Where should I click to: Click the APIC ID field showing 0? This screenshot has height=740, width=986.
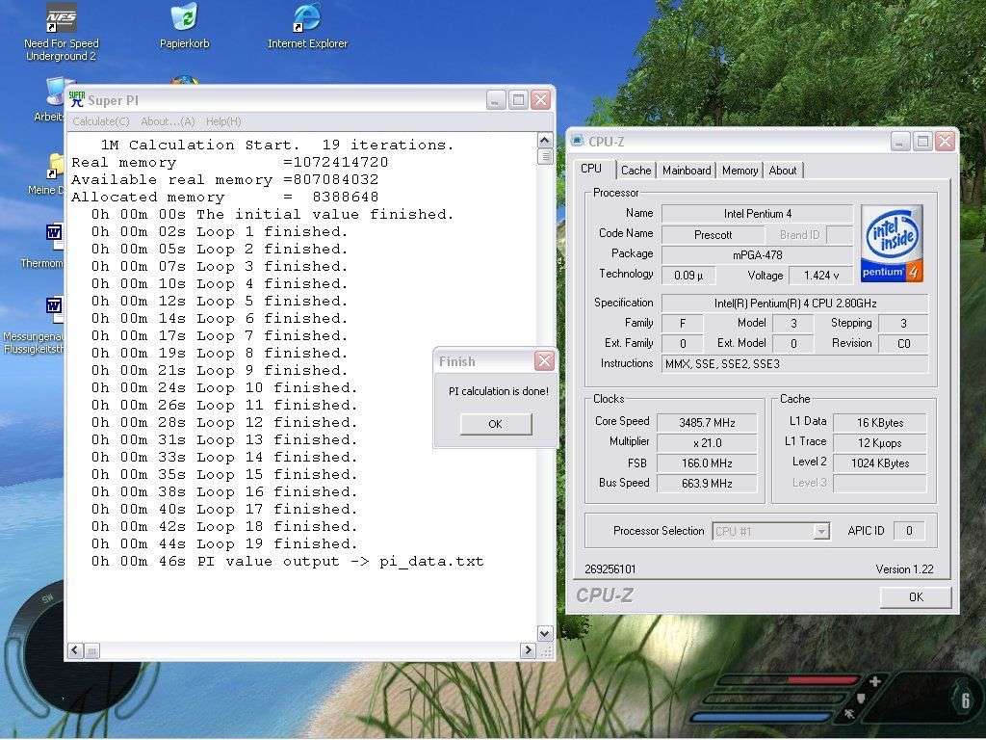point(909,531)
